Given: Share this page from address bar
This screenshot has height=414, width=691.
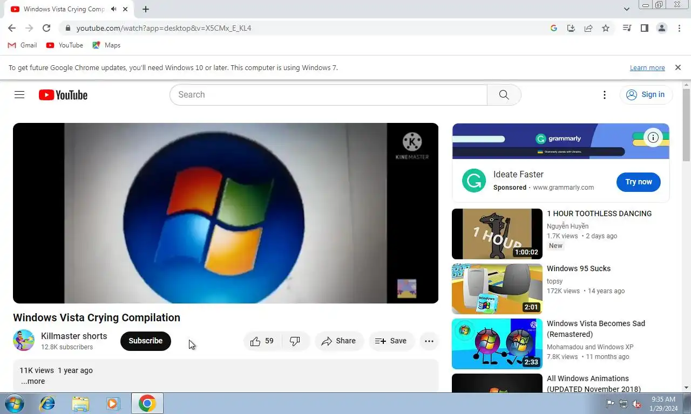Looking at the screenshot, I should (x=588, y=28).
